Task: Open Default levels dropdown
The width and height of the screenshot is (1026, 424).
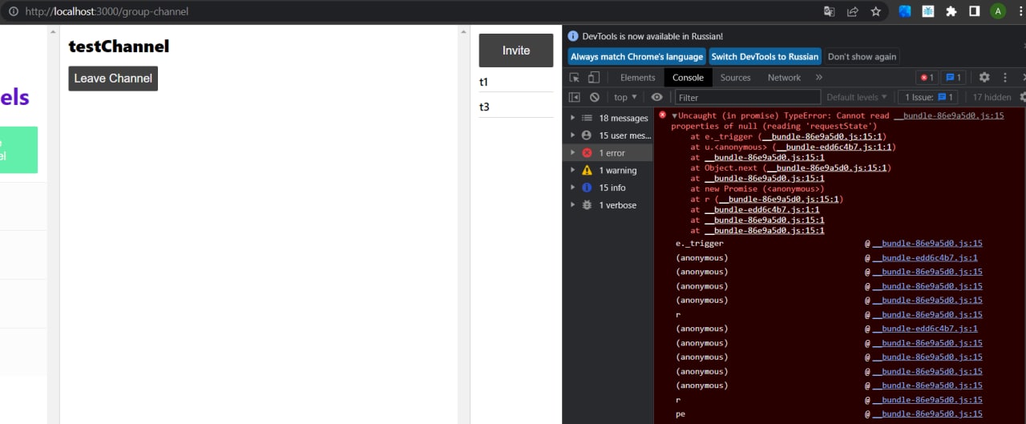Action: click(857, 97)
